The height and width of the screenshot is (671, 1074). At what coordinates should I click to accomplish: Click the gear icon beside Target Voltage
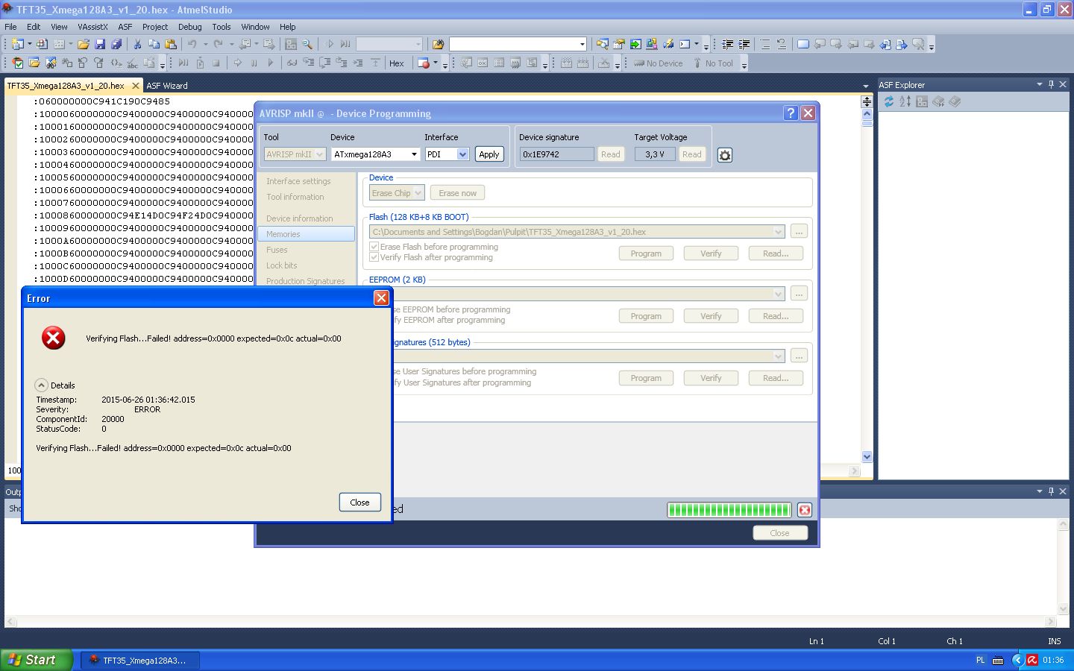724,155
